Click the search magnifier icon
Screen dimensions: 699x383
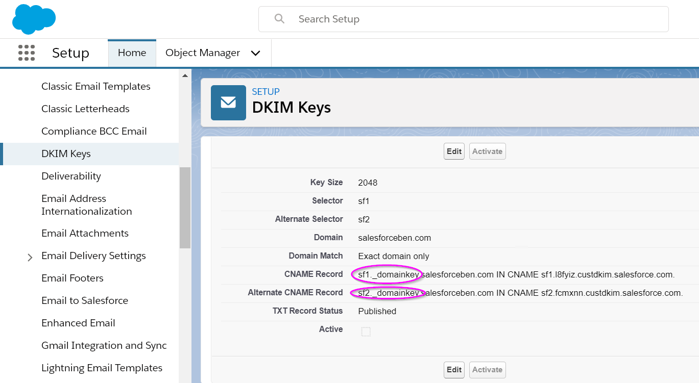[279, 19]
